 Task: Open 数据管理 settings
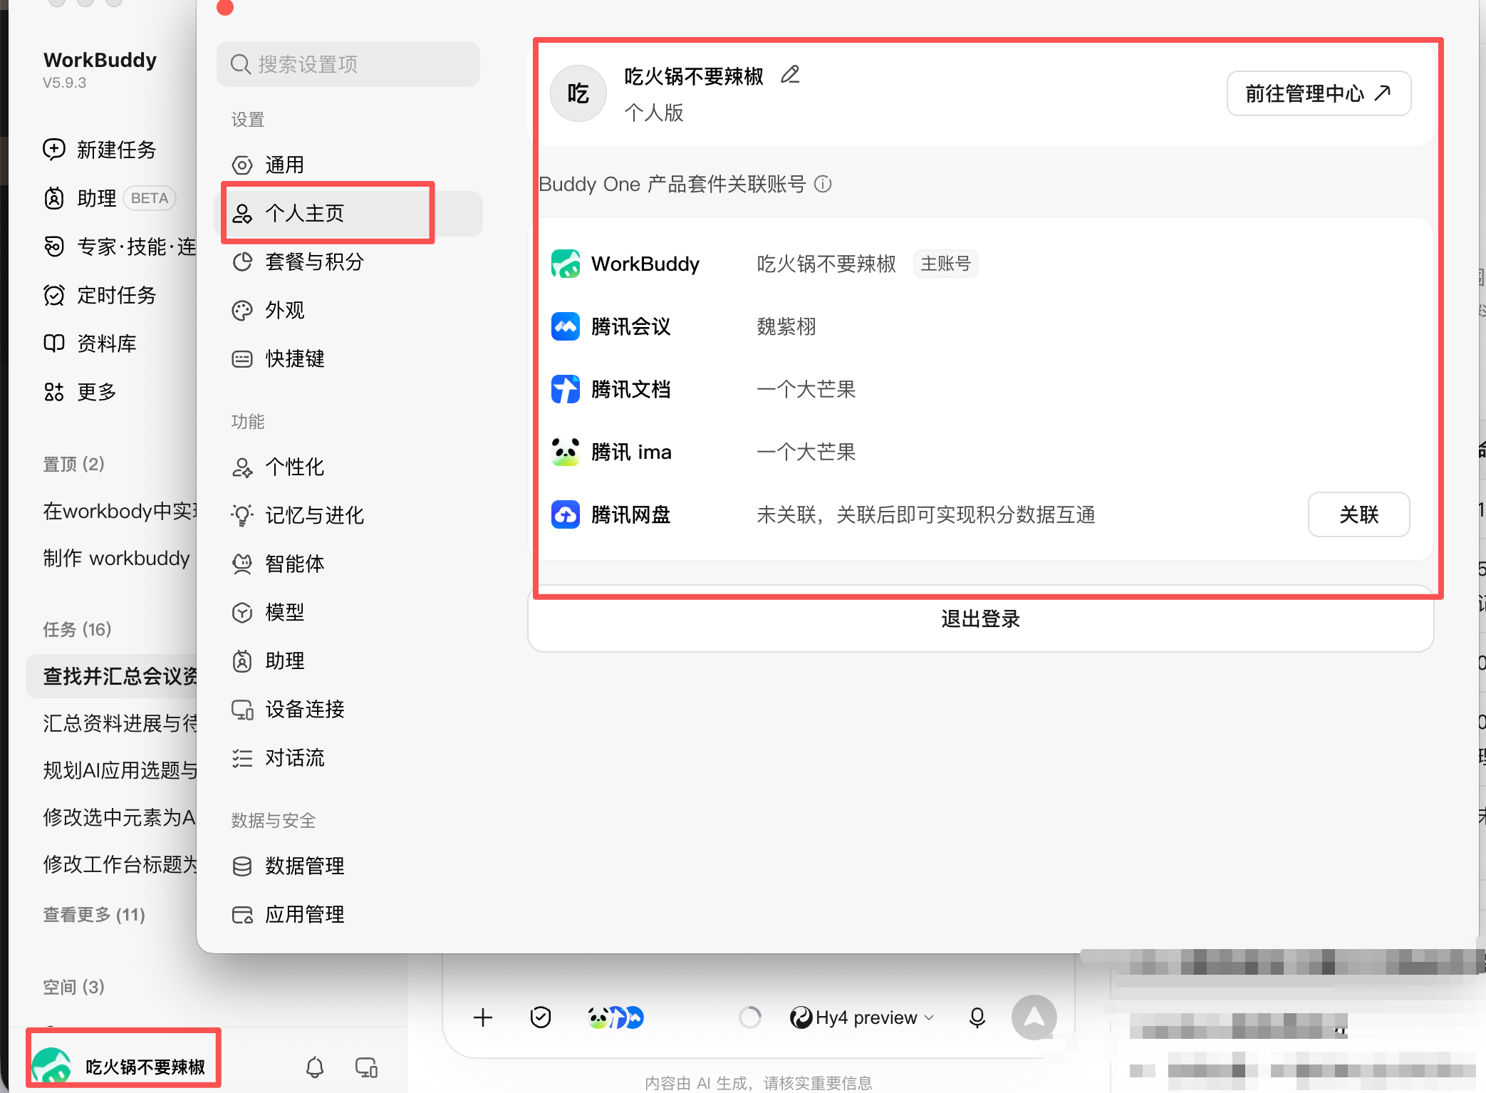tap(348, 866)
